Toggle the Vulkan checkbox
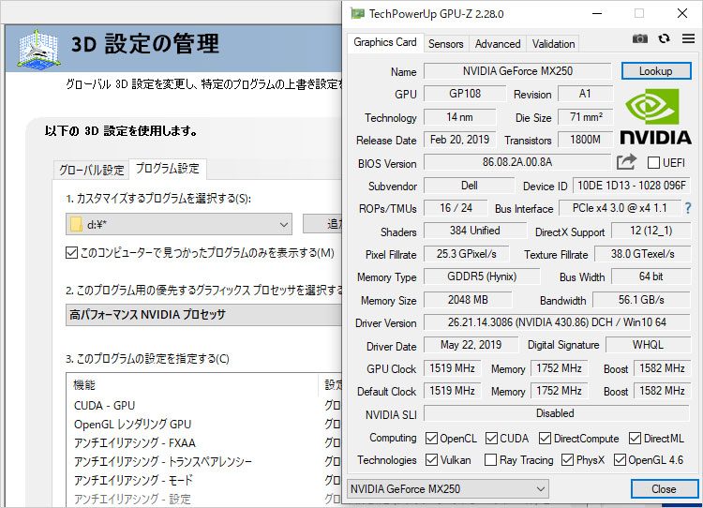Viewport: 703px width, 508px height. pos(431,459)
